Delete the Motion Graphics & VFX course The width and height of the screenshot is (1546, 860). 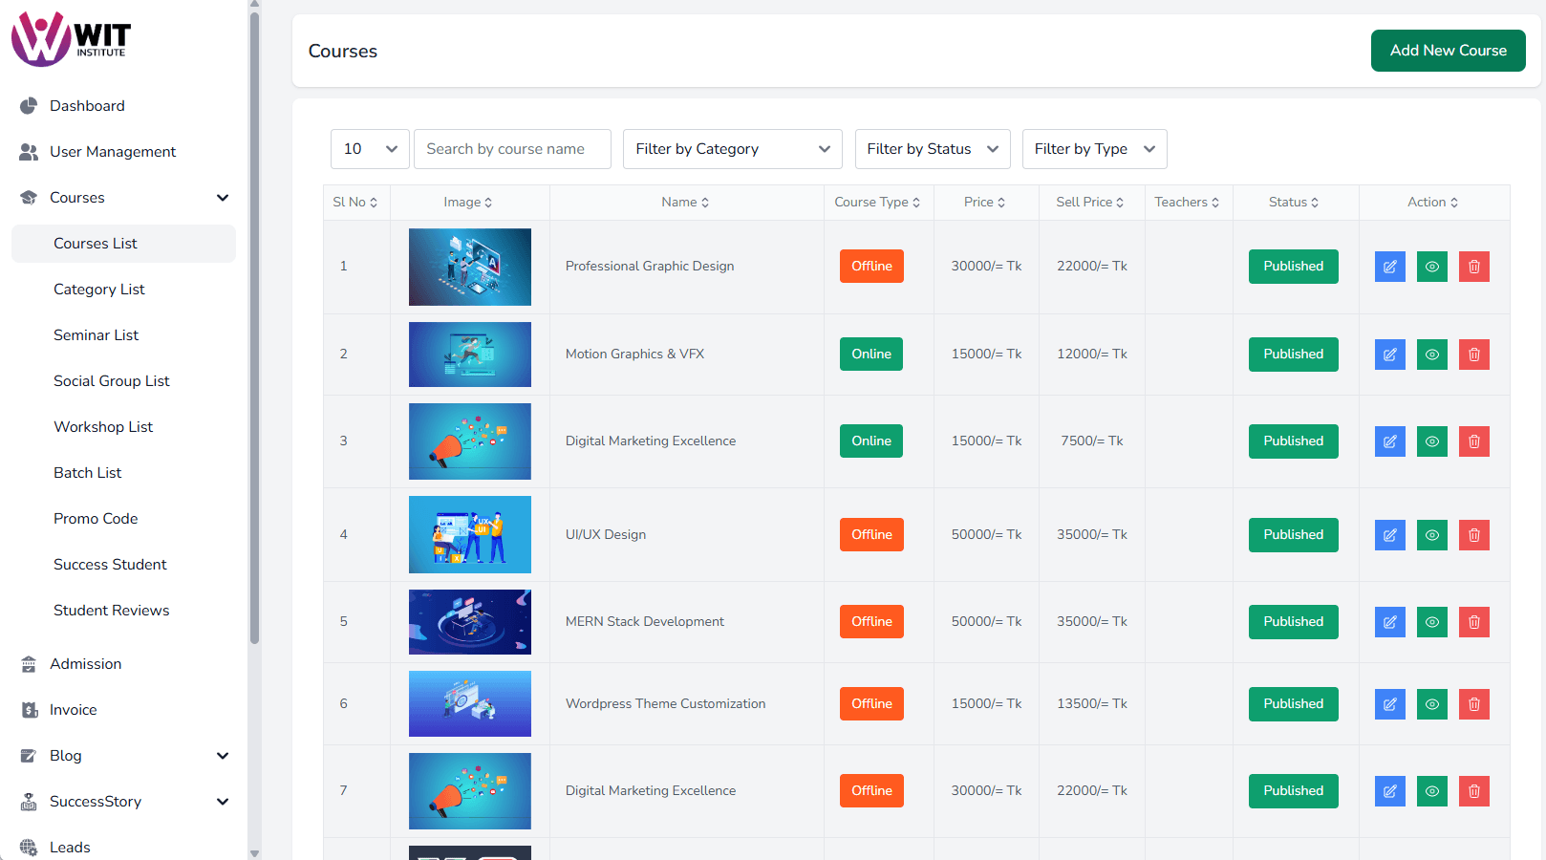click(1473, 355)
